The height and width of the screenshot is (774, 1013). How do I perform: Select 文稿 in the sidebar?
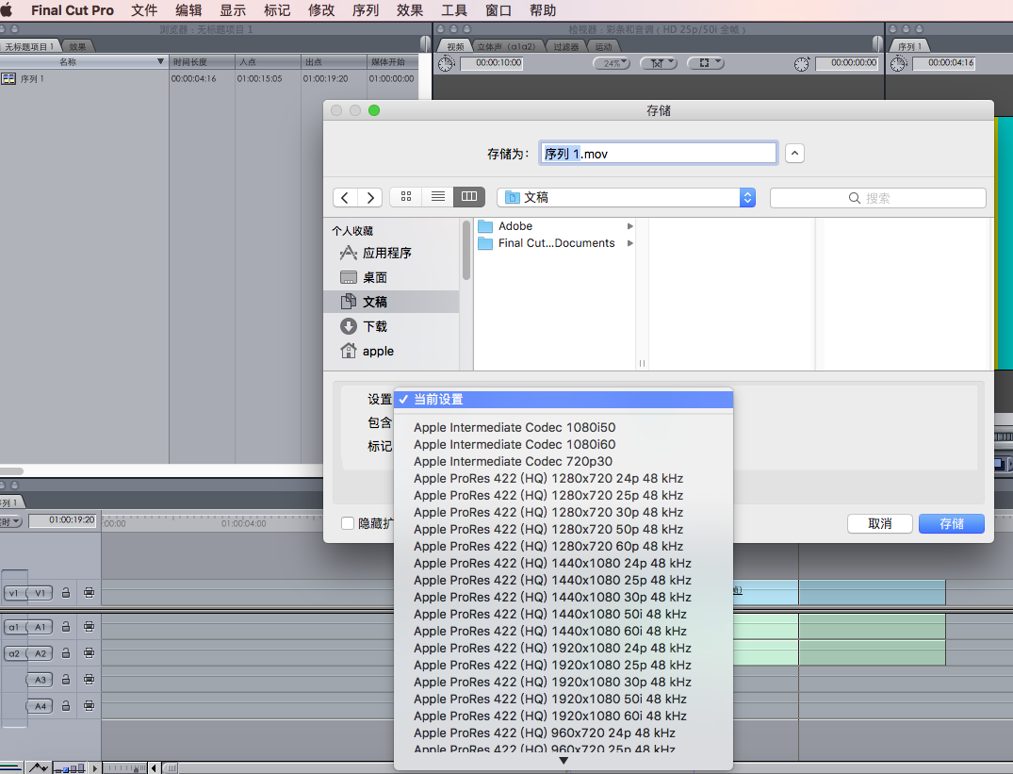(x=391, y=302)
